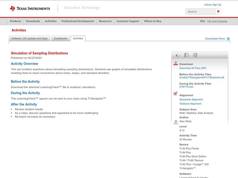Click the 'Published on 02/27/2004' text
Viewport: 238px width, 178px height.
[x=26, y=58]
